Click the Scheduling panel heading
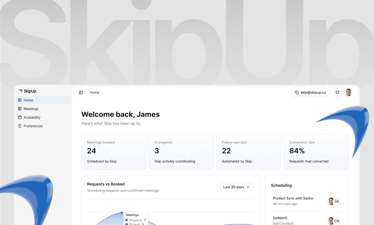374x225 pixels. [281, 185]
